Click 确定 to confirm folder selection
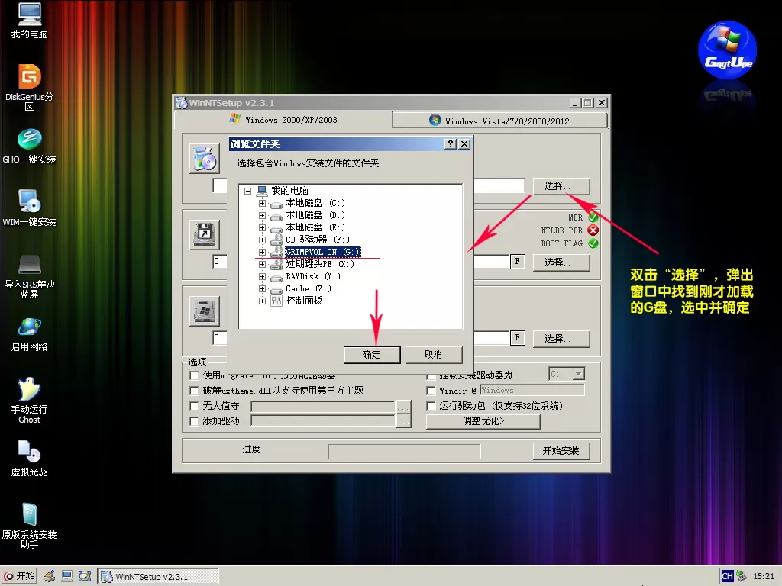The height and width of the screenshot is (586, 782). 372,355
